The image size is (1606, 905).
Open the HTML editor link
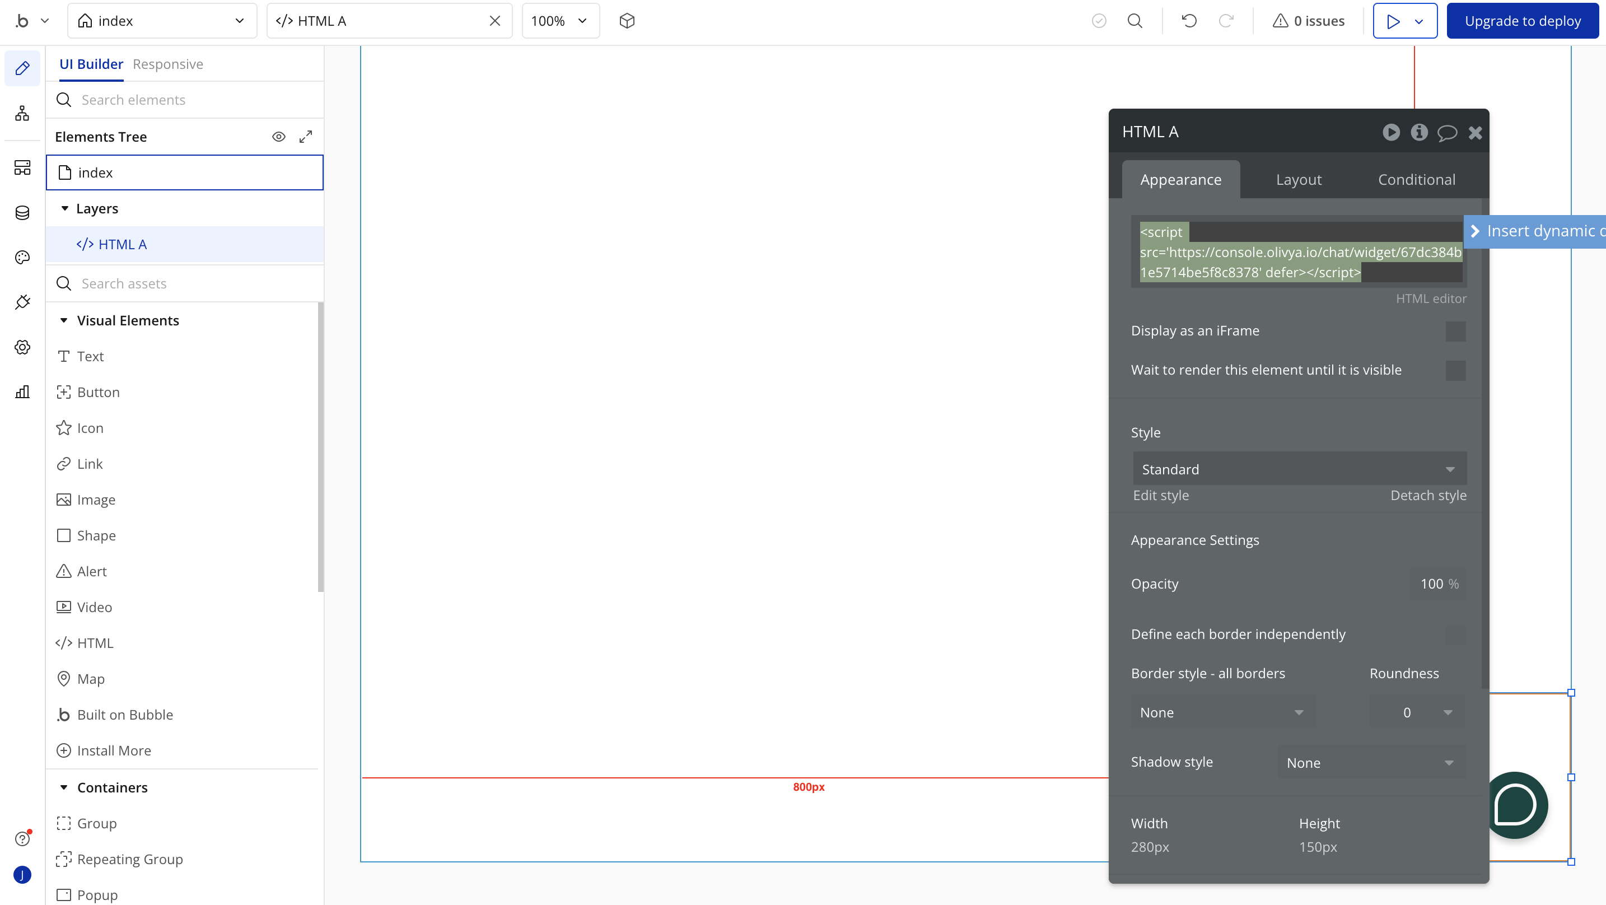(1431, 298)
